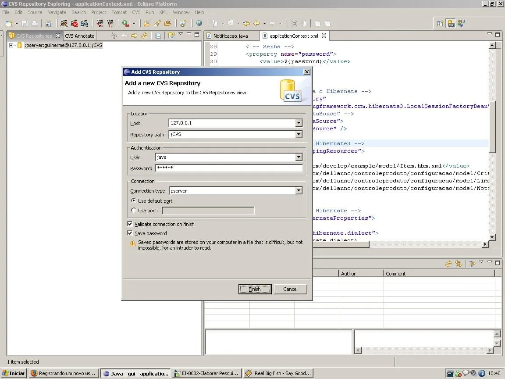Click the Collapse All icon in CVS Repositories

click(x=158, y=36)
